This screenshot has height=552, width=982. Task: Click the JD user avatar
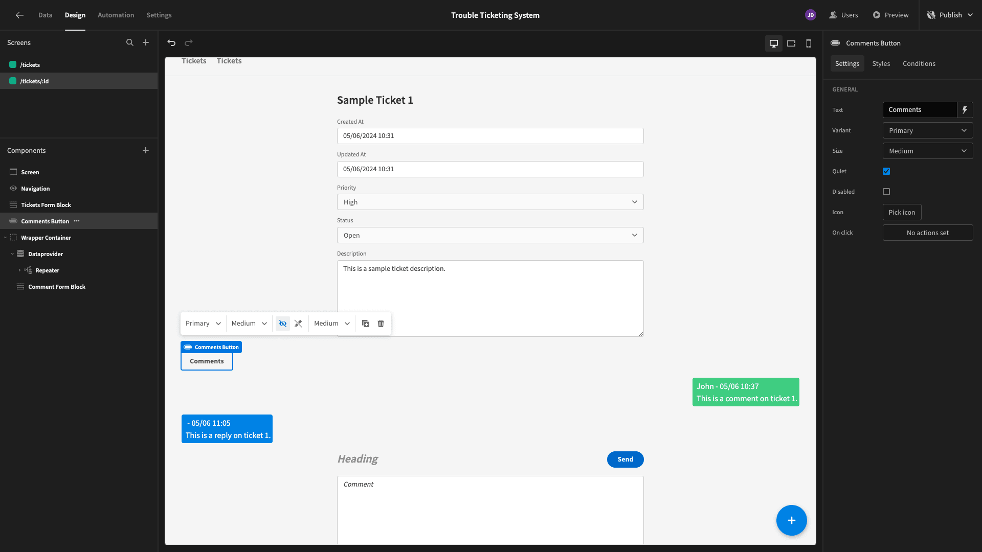coord(811,15)
